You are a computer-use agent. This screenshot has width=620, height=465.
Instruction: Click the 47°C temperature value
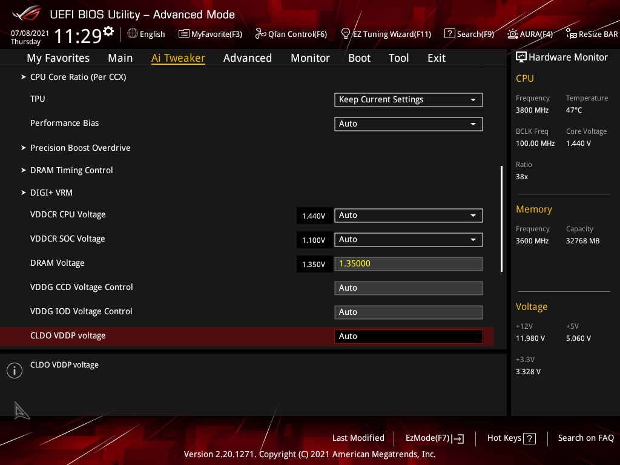[574, 110]
